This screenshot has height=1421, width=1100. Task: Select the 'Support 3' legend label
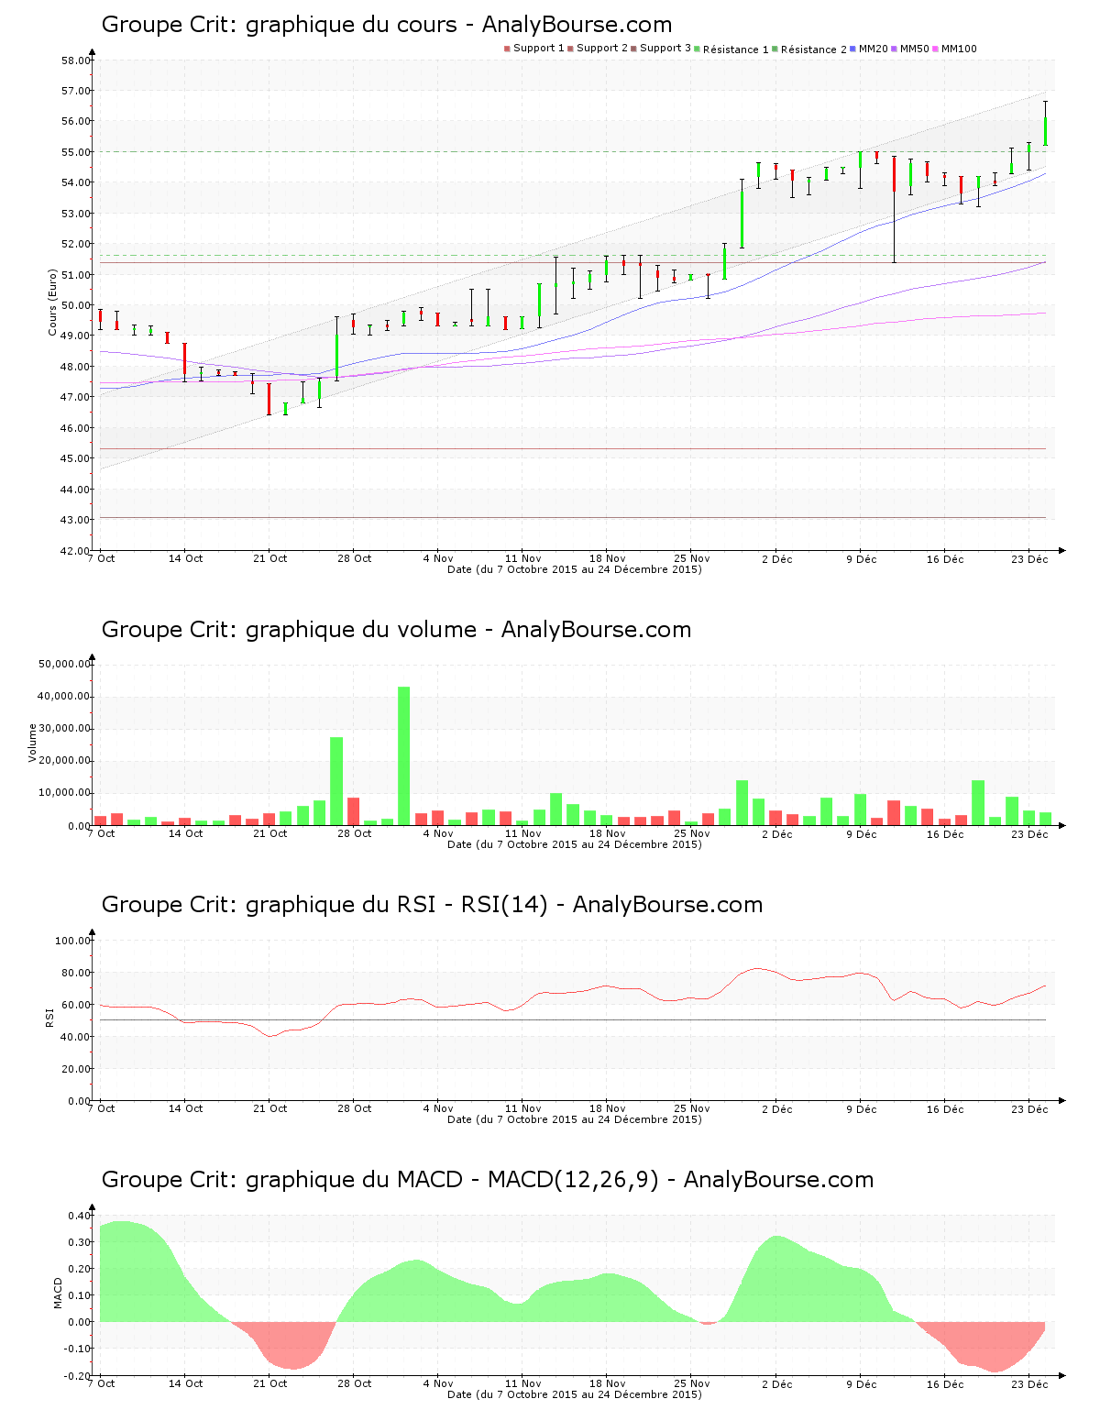pyautogui.click(x=665, y=49)
